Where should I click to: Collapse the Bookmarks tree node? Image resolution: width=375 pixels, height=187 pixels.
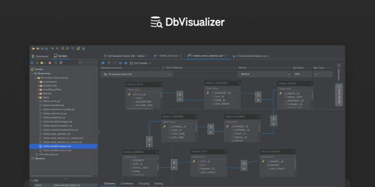[32, 74]
